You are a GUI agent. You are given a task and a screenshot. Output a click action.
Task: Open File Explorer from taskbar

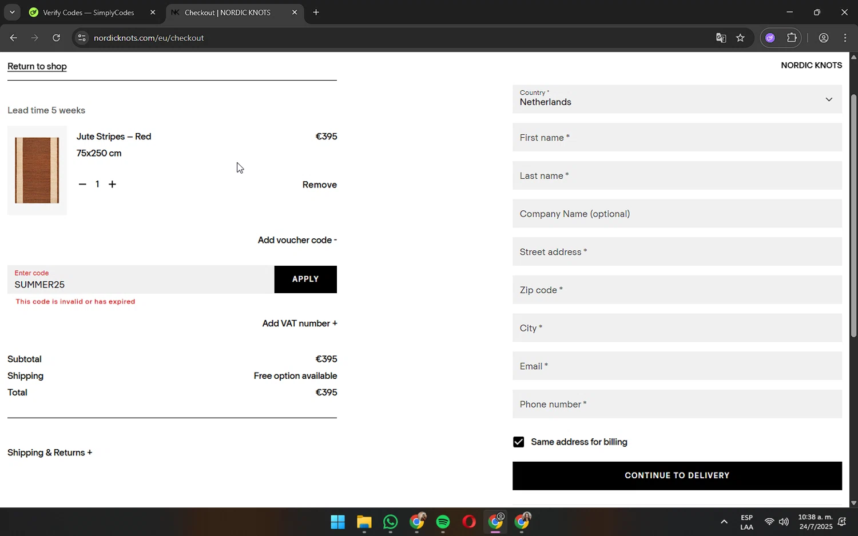click(x=364, y=522)
